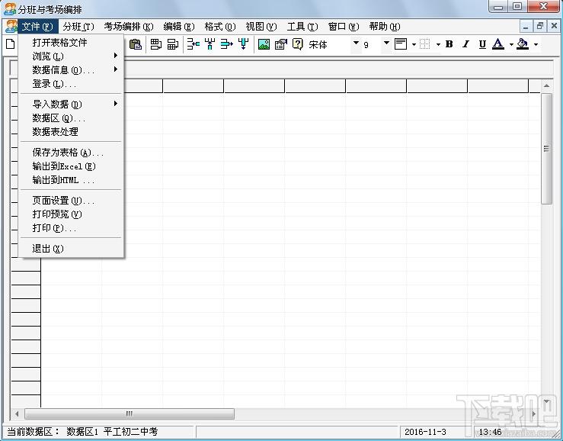Screen dimensions: 563x441
Task: Choose 打开表格文件 from File menu
Action: [x=72, y=42]
